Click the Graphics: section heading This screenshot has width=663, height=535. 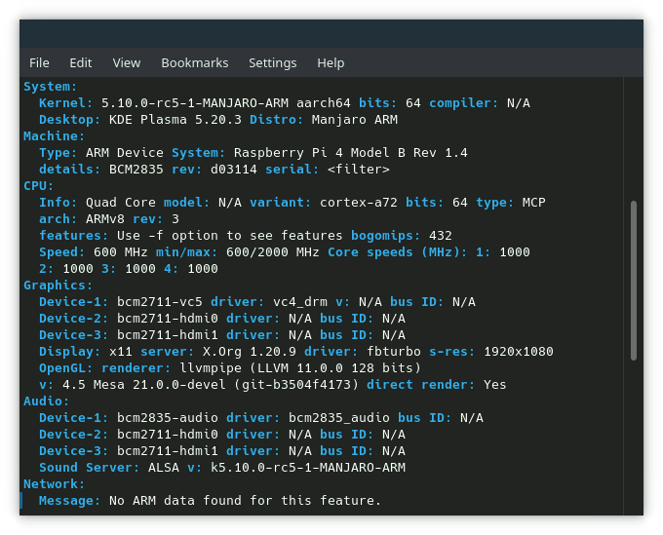(58, 286)
